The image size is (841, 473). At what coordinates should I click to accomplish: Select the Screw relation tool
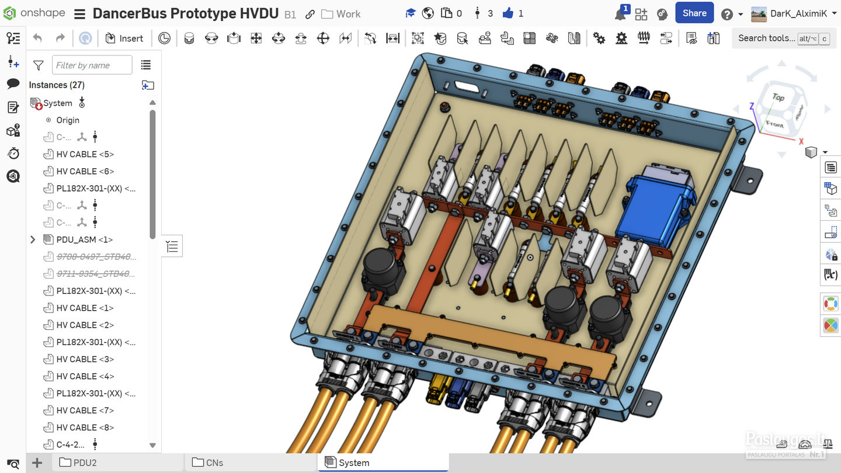click(x=644, y=39)
